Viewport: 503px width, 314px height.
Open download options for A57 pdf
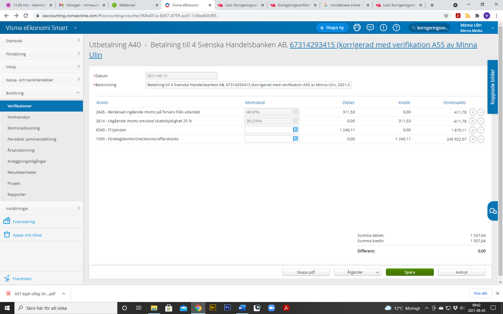point(64,293)
